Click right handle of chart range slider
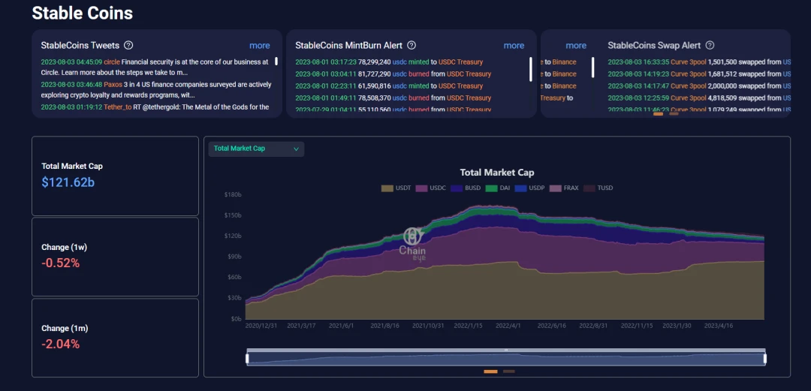This screenshot has height=391, width=811. (764, 359)
